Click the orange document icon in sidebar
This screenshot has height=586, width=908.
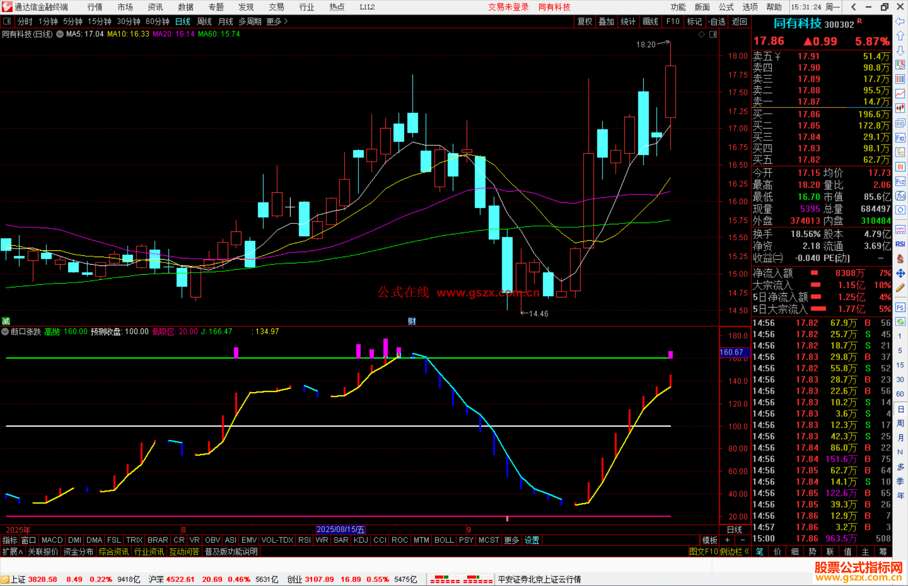(x=900, y=167)
